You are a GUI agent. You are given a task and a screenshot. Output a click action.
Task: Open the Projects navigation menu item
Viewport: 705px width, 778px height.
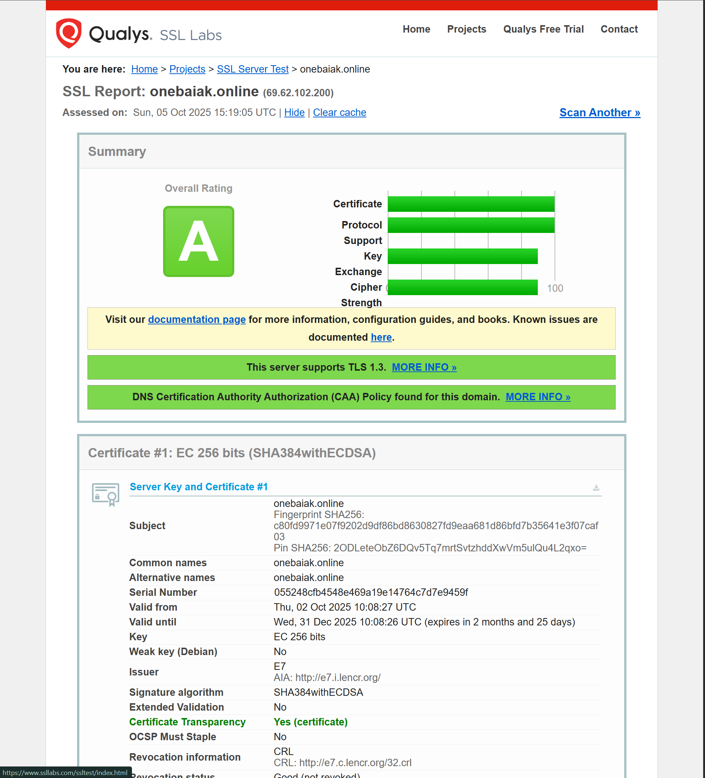(x=466, y=29)
